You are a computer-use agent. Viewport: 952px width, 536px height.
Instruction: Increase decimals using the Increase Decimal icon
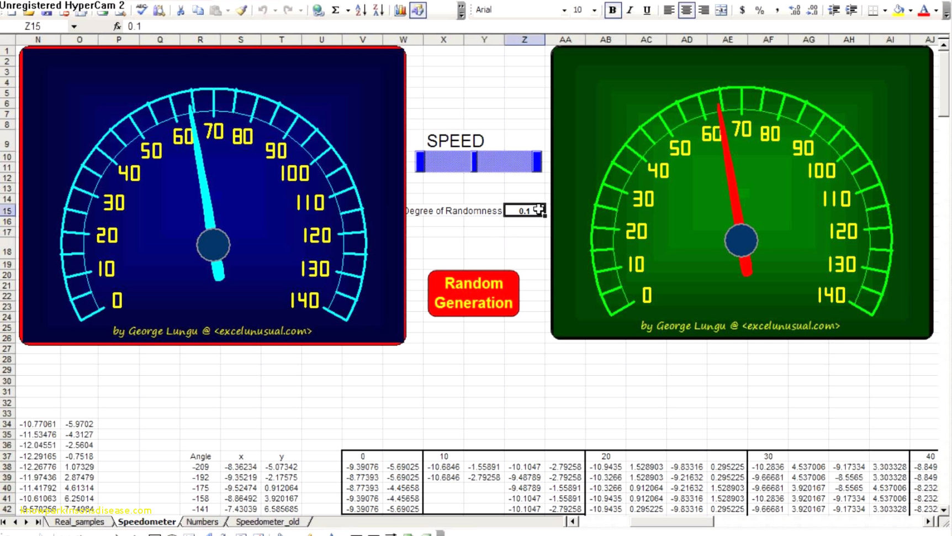tap(794, 9)
